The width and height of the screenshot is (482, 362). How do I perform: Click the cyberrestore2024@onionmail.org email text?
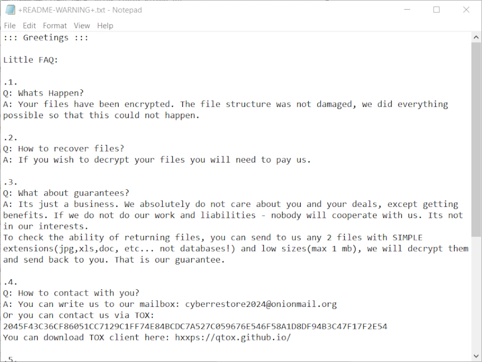(x=261, y=304)
